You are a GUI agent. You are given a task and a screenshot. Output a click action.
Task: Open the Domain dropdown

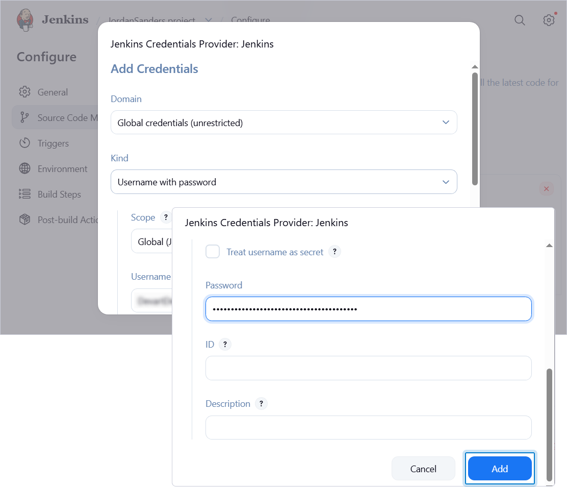pos(284,123)
